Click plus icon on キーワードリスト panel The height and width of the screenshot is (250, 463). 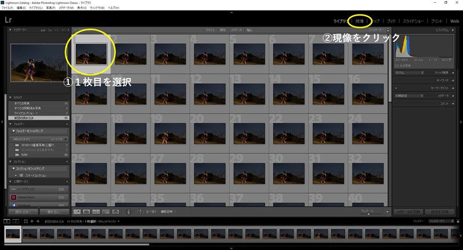396,88
